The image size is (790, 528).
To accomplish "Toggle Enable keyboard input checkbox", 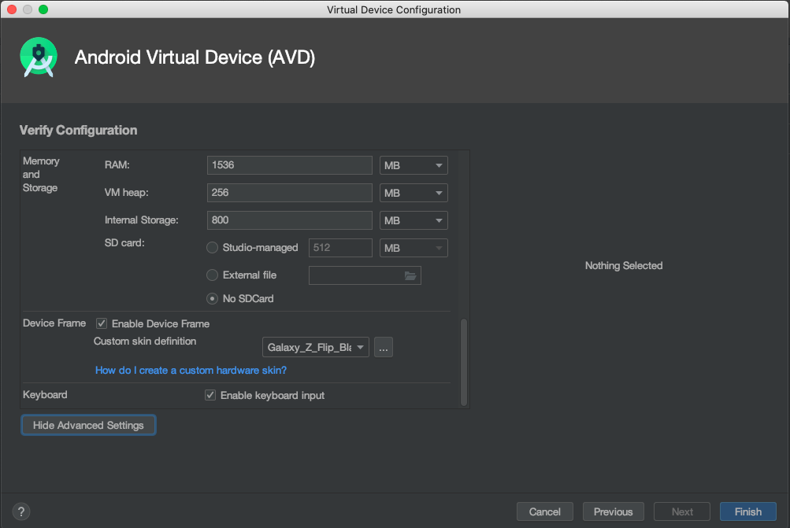I will tap(210, 395).
